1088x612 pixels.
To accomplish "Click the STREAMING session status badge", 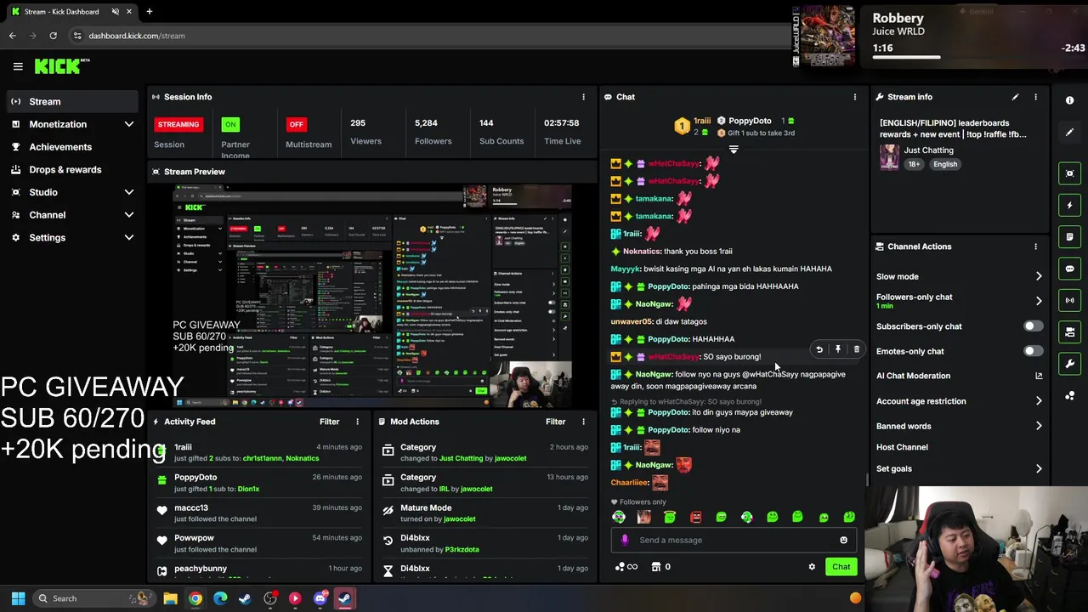I will 178,124.
